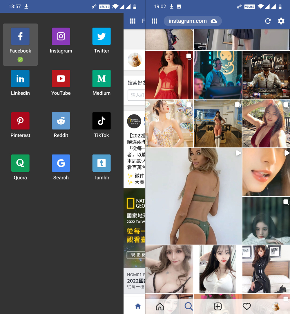
Task: Play the large green bikini video post
Action: pos(193,196)
